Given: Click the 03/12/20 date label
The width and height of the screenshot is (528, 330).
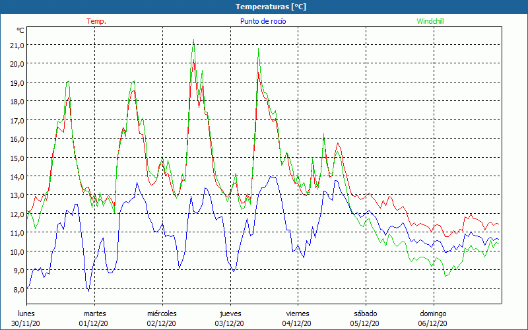Looking at the screenshot, I should (x=230, y=323).
